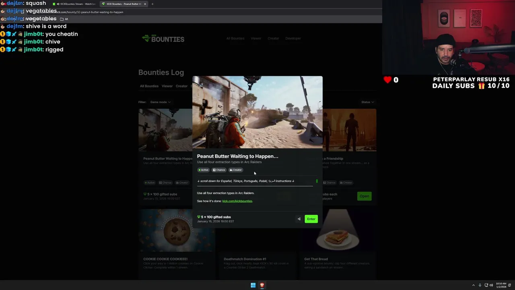Click the green scrollbar in popup description
The image size is (515, 290).
tap(317, 181)
